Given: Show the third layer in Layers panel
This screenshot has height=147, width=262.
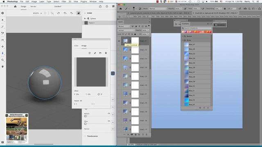Looking at the screenshot, I should pyautogui.click(x=119, y=58).
